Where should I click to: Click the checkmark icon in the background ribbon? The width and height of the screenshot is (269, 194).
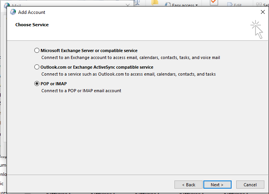pos(214,3)
